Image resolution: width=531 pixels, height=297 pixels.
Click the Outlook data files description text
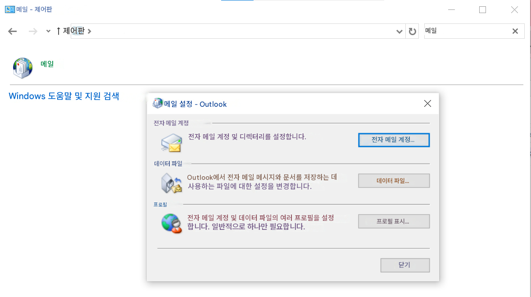[262, 182]
